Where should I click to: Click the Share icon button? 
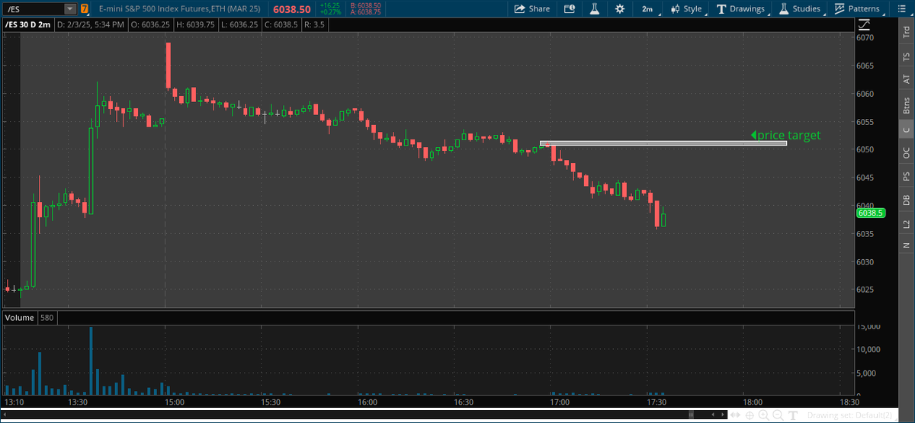[x=532, y=9]
